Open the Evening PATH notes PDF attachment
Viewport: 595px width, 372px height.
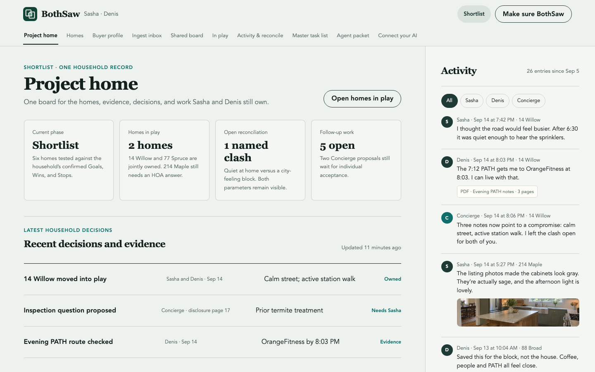click(497, 191)
